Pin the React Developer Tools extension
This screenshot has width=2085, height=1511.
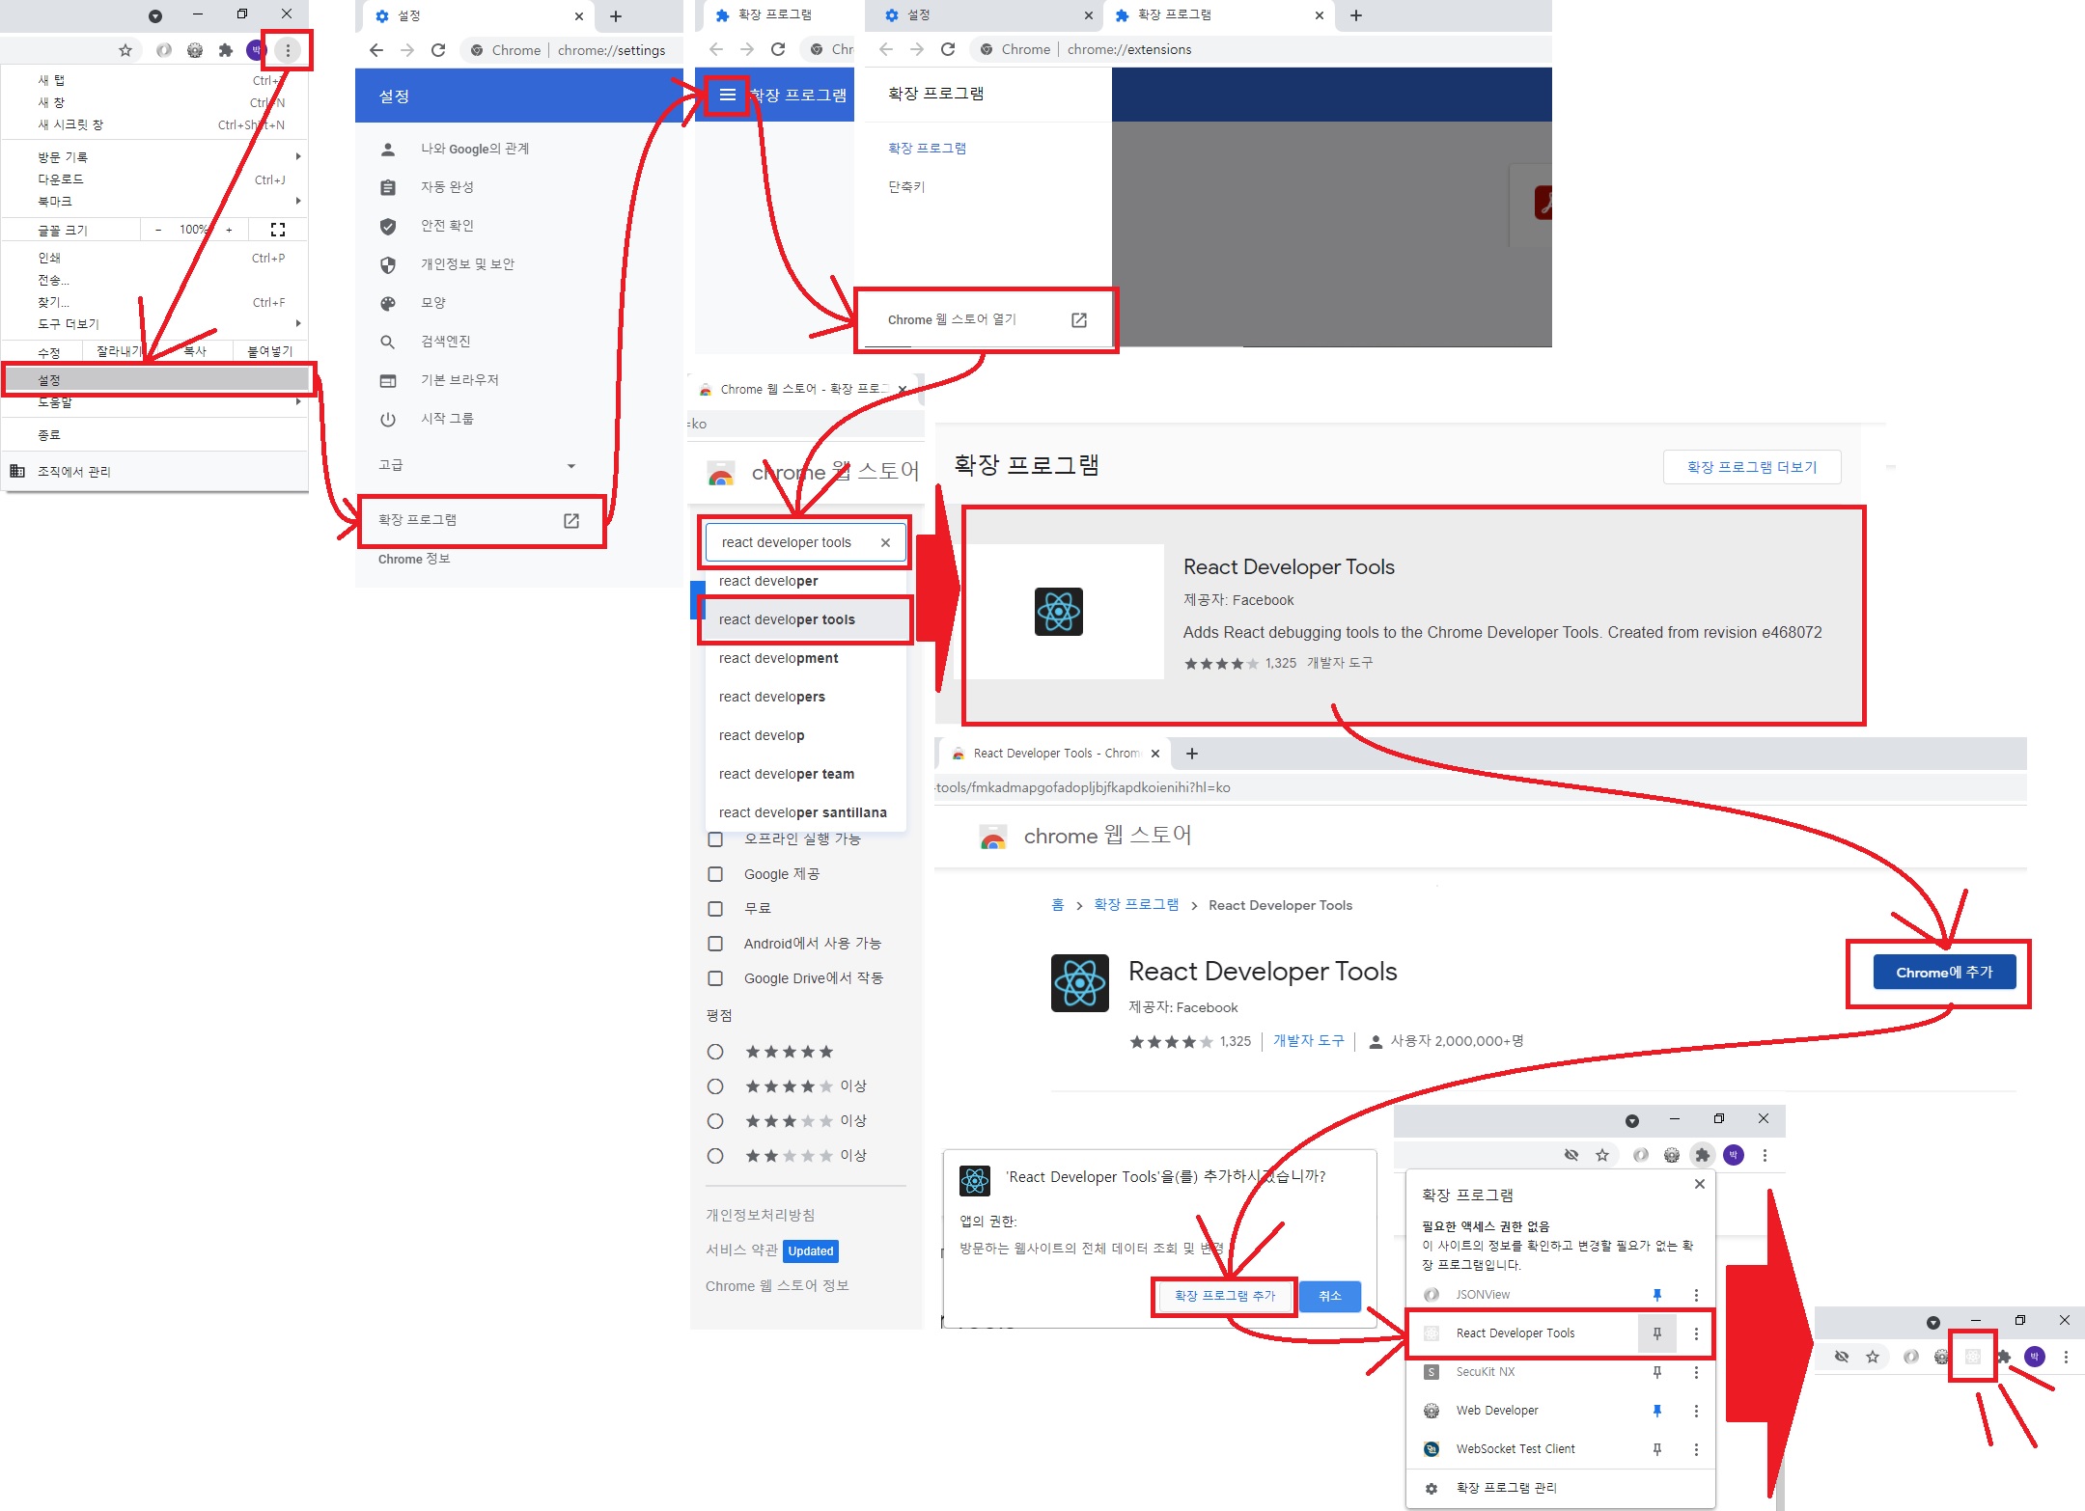[1656, 1333]
